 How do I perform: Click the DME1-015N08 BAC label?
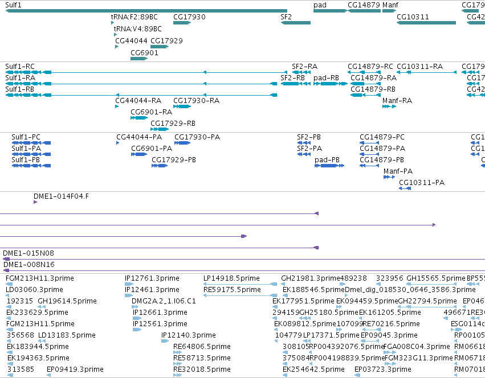[28, 253]
